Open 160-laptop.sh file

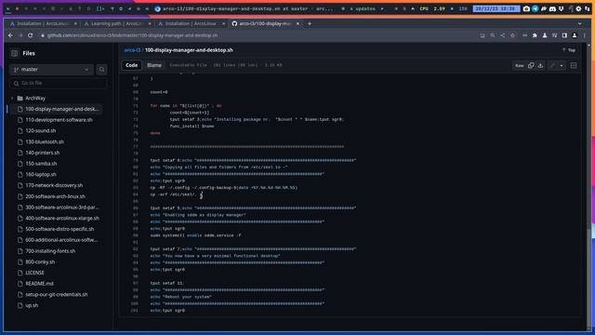pyautogui.click(x=41, y=175)
